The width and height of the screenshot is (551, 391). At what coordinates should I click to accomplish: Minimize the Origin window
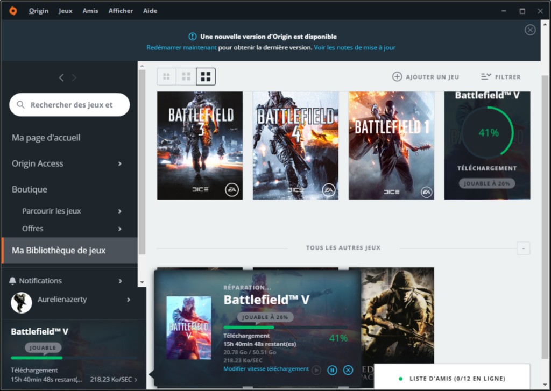(504, 11)
